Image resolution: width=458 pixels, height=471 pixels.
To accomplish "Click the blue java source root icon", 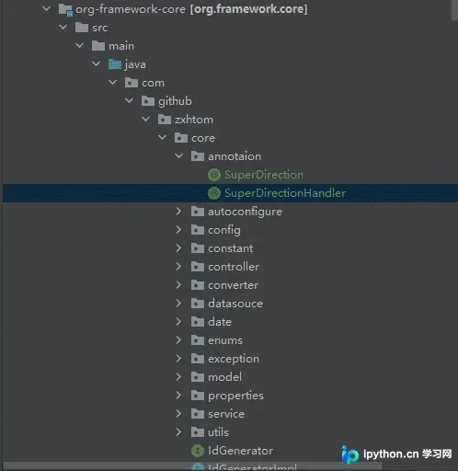I will click(x=115, y=64).
